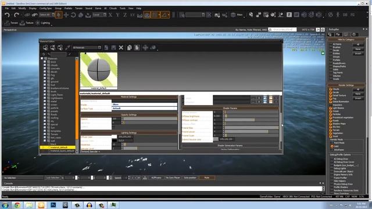Select material_default in material tree
This screenshot has width=372, height=209.
59,147
